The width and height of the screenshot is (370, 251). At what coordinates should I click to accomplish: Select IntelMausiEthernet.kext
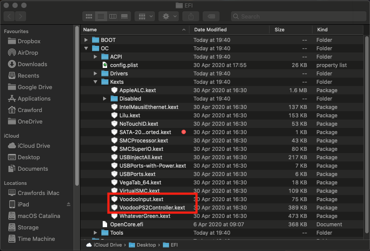[x=222, y=107]
